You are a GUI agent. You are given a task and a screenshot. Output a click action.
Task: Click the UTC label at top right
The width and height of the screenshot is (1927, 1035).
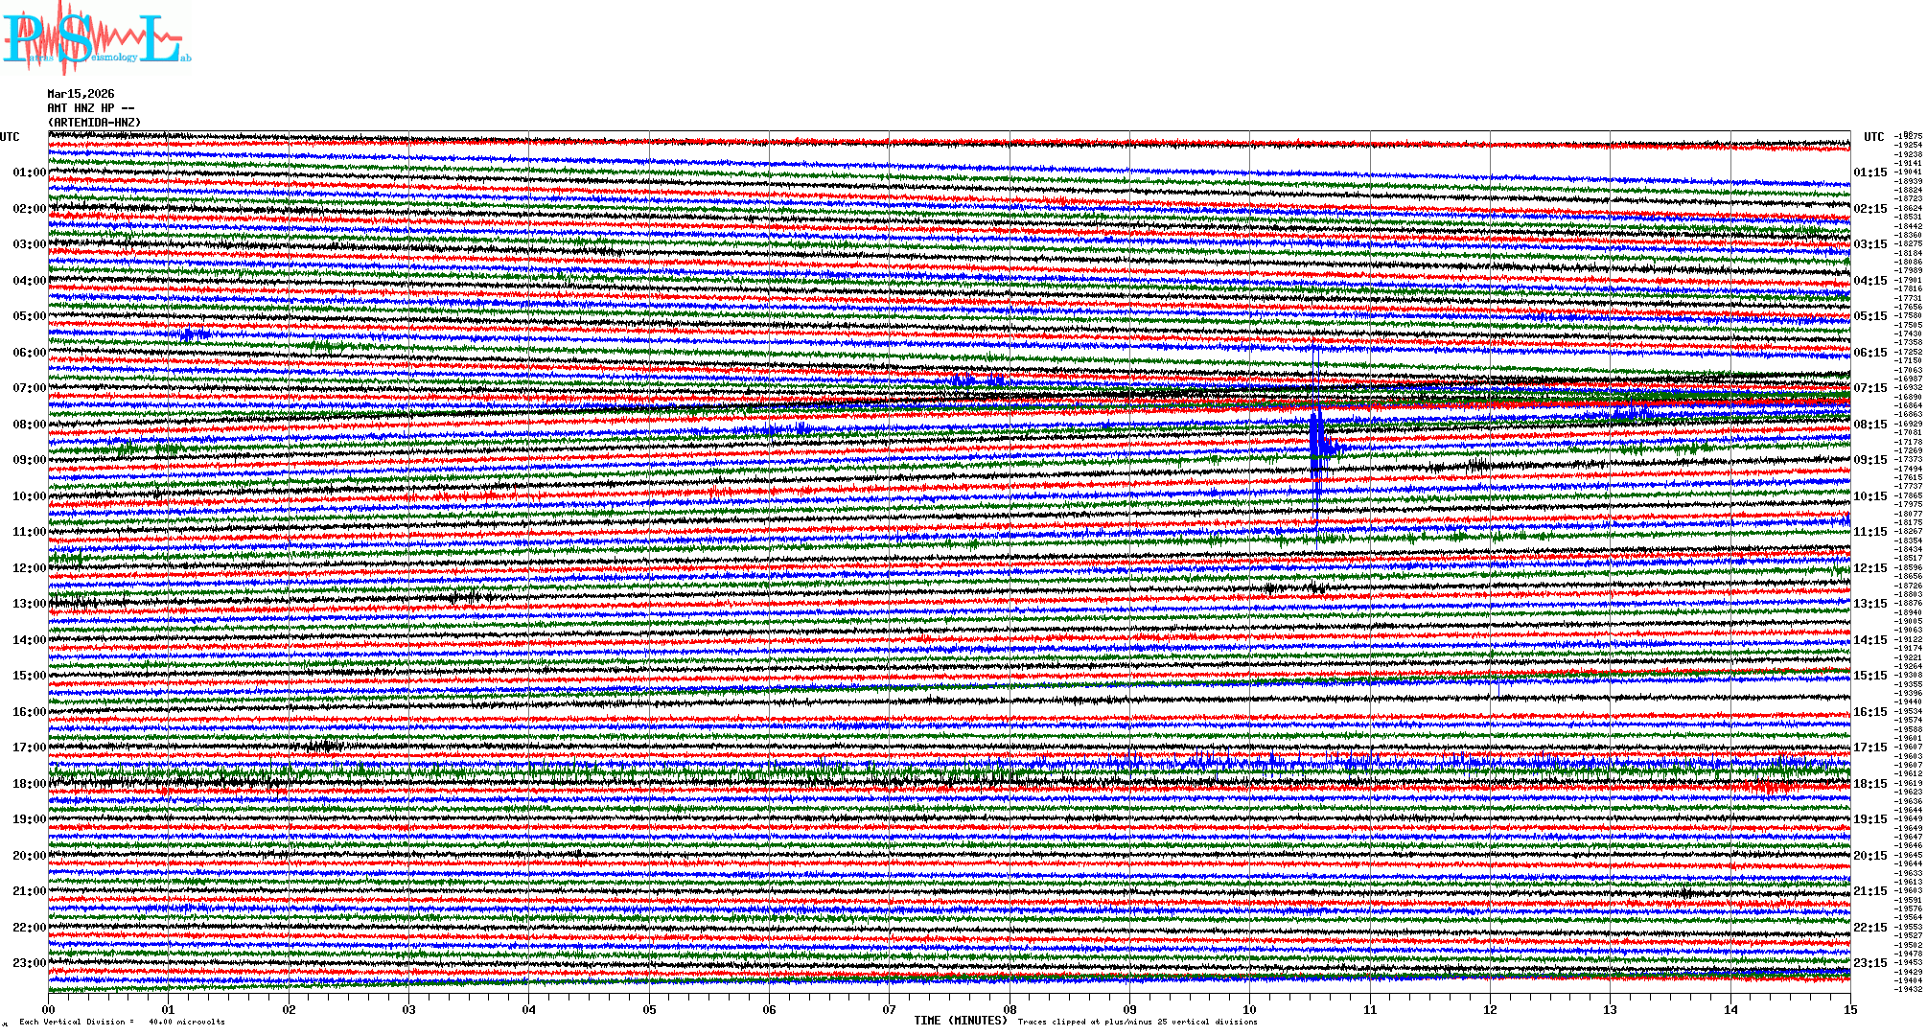1873,137
